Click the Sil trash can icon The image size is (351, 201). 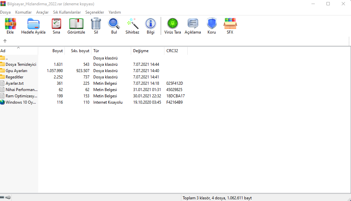click(96, 24)
